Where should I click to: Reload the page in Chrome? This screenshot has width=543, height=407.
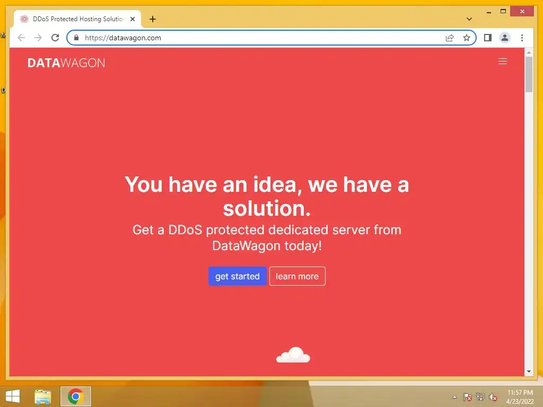(55, 38)
